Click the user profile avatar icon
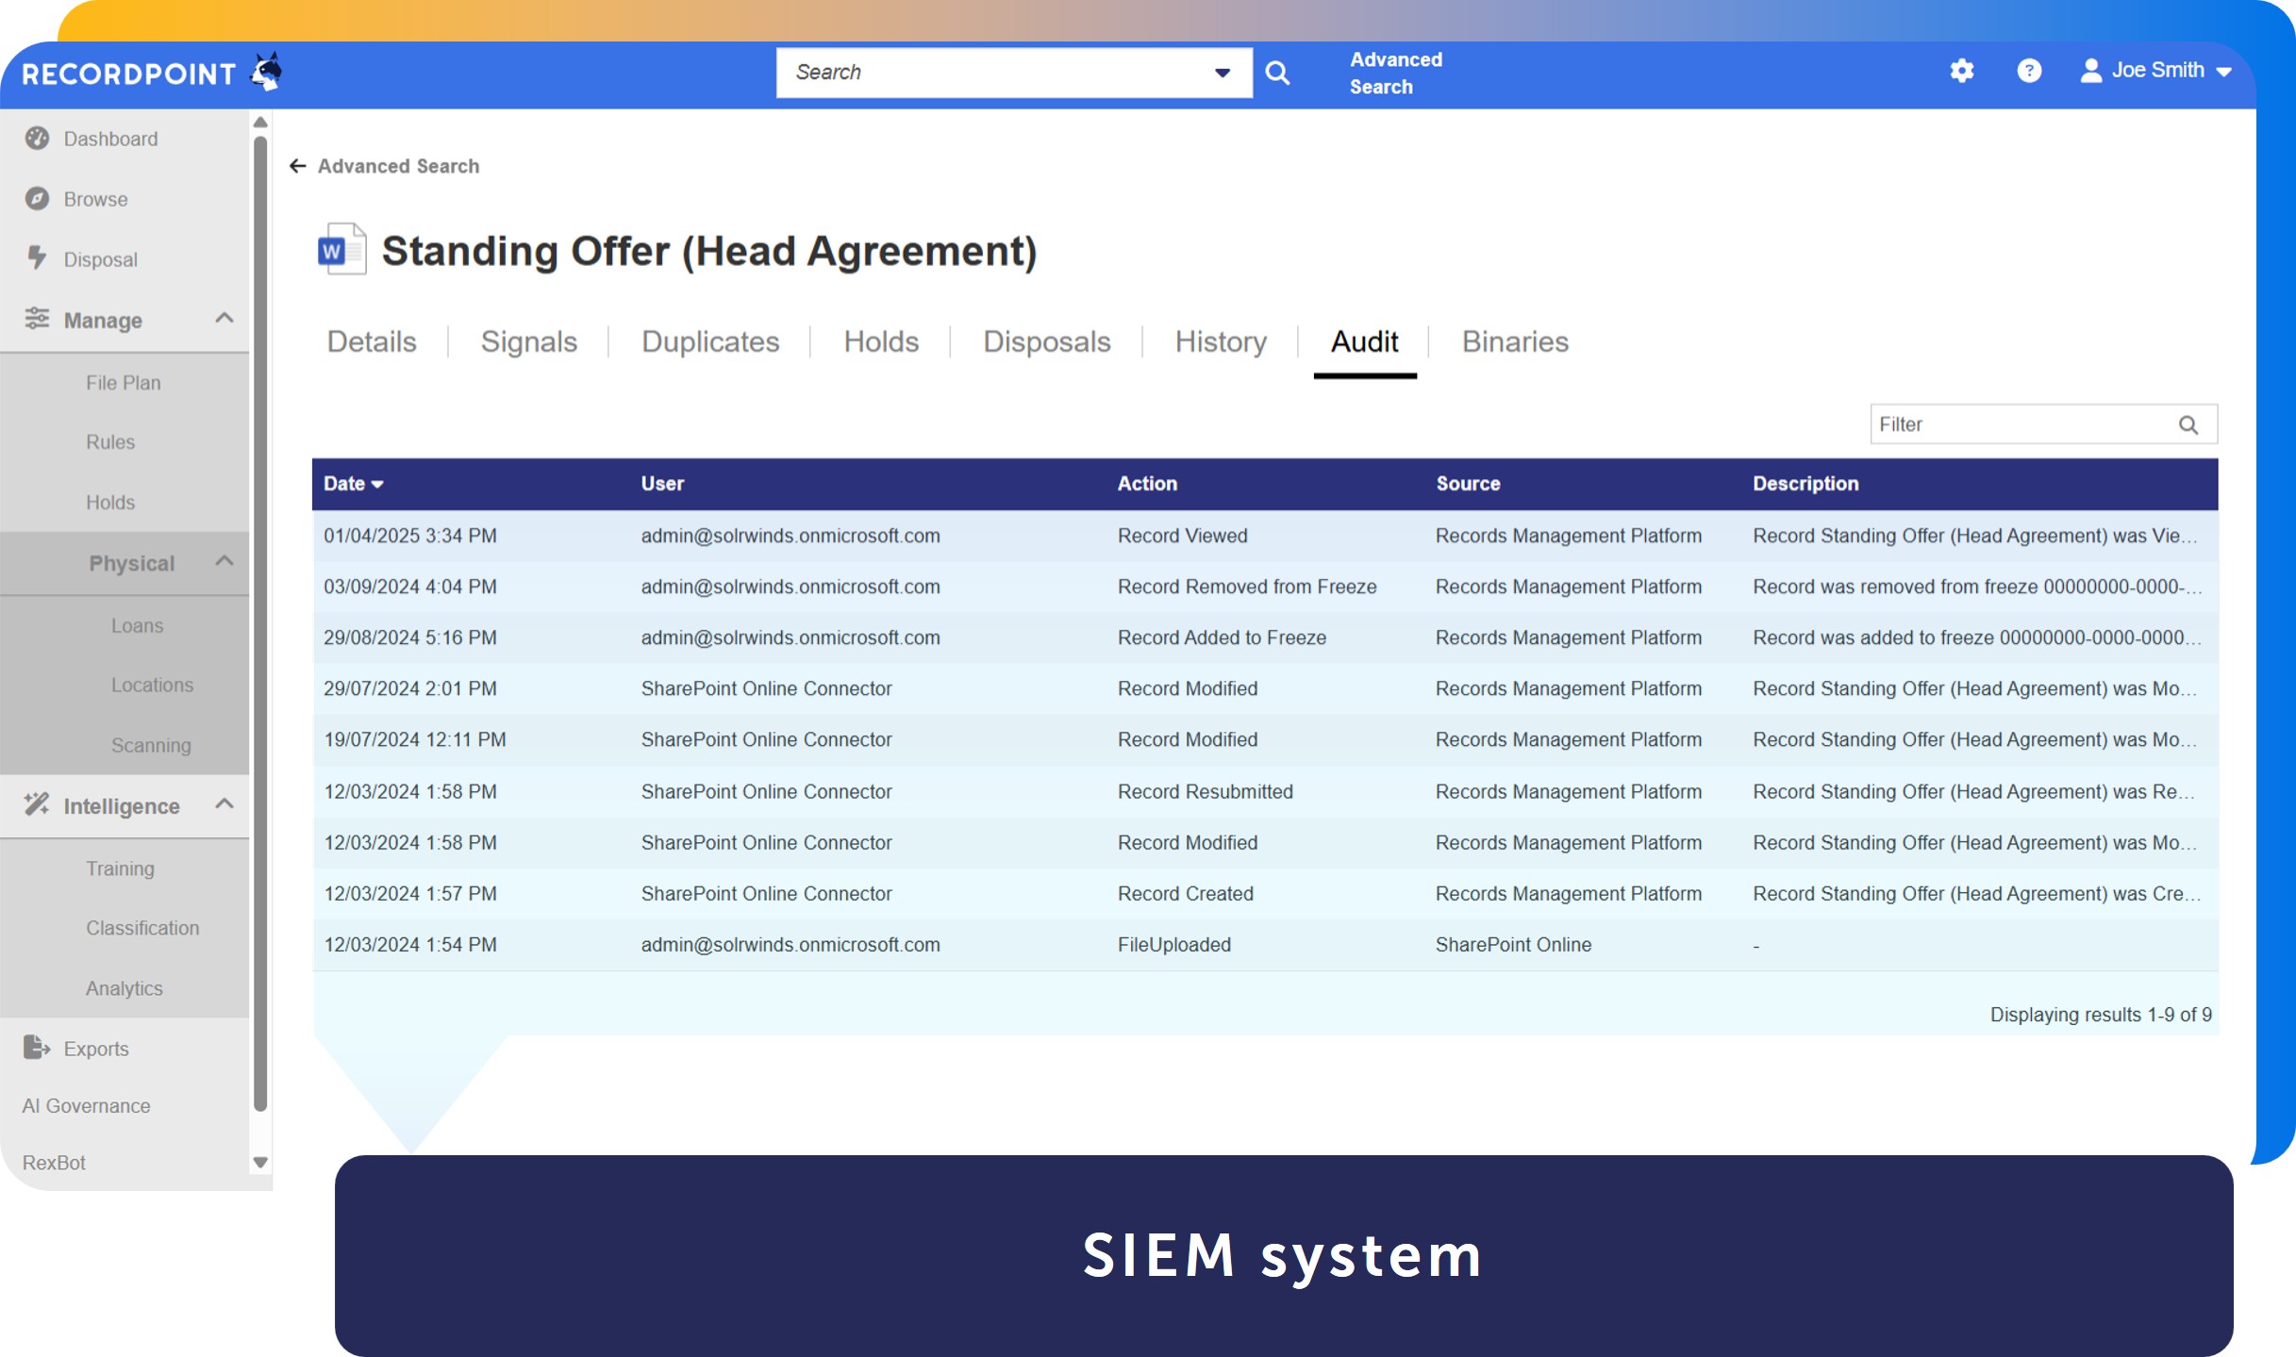Viewport: 2296px width, 1357px height. [2090, 71]
